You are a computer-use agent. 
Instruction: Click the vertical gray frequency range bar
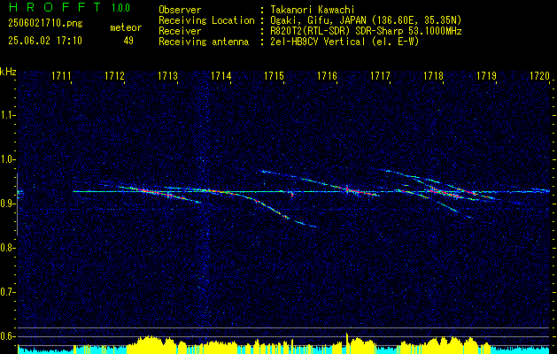click(x=17, y=204)
